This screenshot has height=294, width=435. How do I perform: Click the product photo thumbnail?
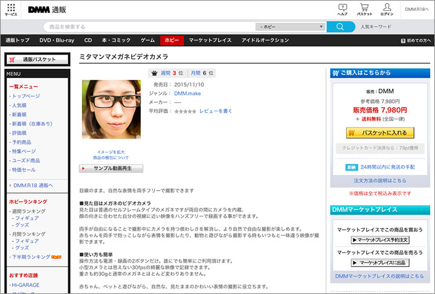(111, 109)
